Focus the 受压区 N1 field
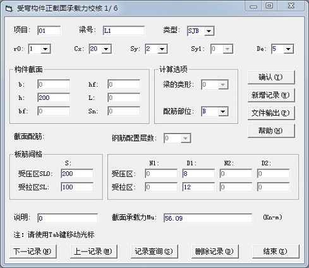The height and width of the screenshot is (268, 309). tap(161, 174)
